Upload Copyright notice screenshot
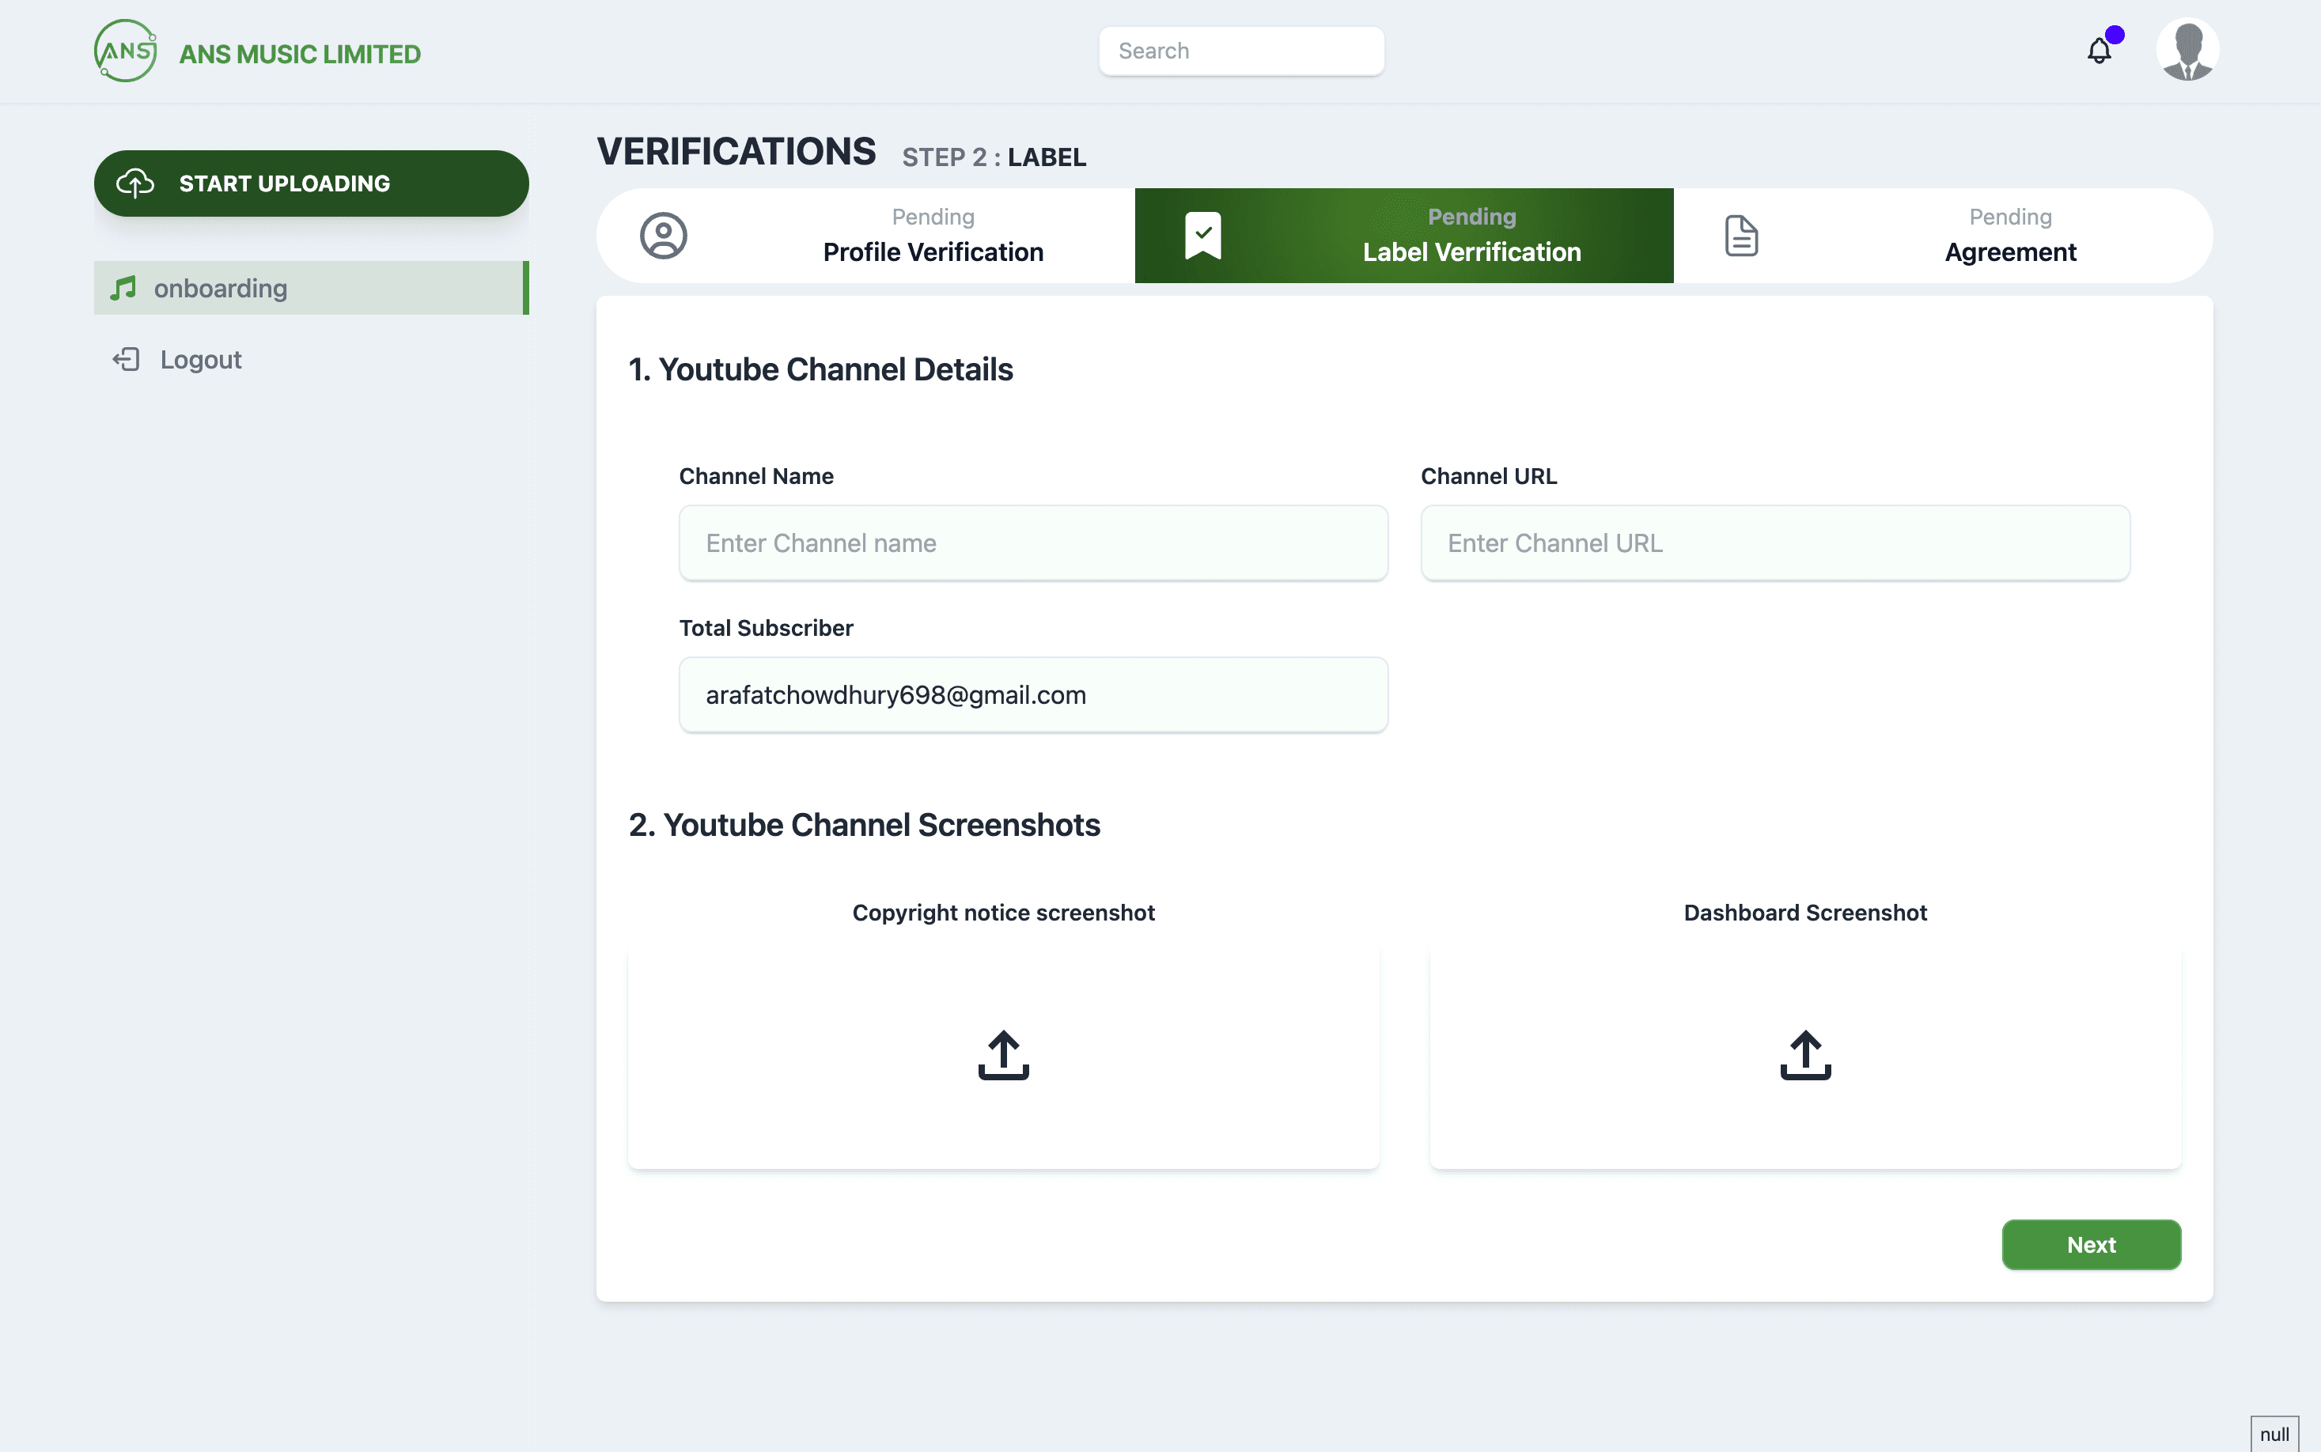Viewport: 2321px width, 1452px height. coord(1004,1054)
